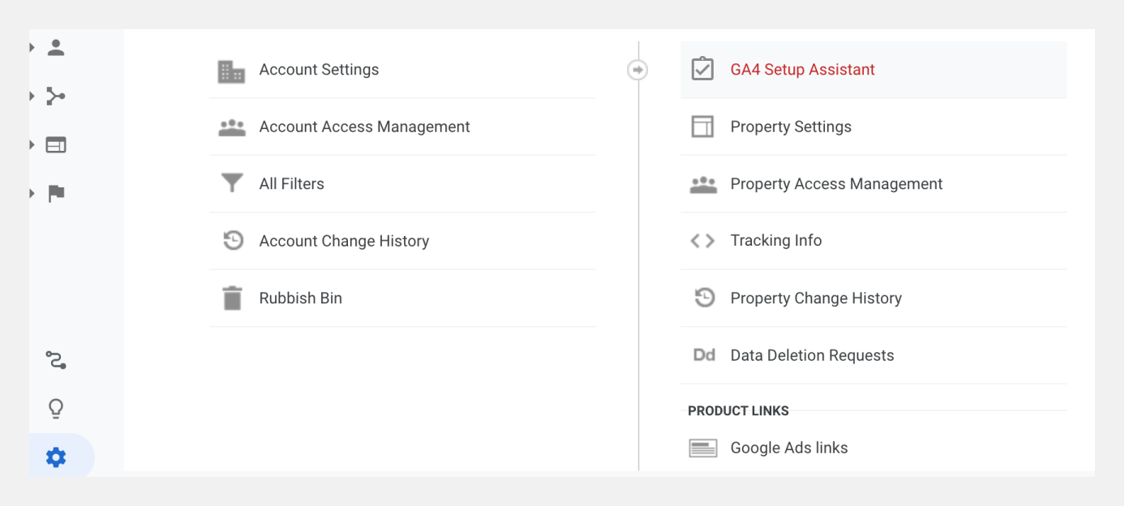1125x506 pixels.
Task: Open Account Change History
Action: point(344,241)
